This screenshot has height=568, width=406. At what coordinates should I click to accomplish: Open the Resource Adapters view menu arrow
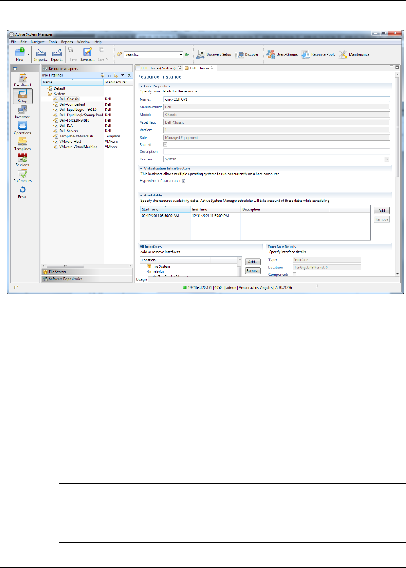pos(122,75)
